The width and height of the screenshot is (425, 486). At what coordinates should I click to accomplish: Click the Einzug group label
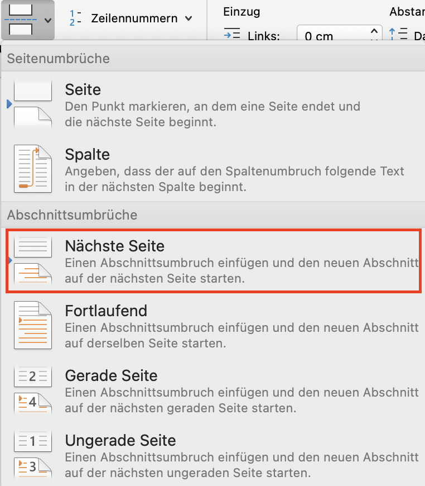pyautogui.click(x=242, y=12)
